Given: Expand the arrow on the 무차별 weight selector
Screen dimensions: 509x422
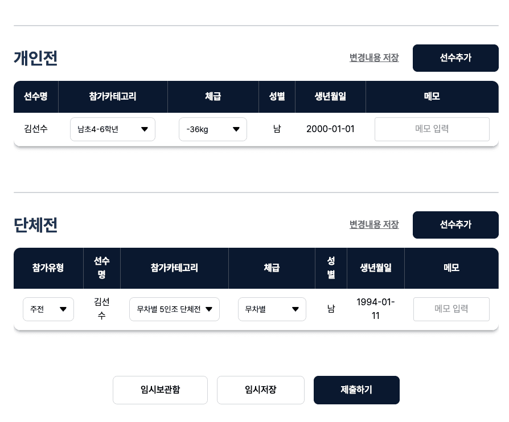Looking at the screenshot, I should coord(295,309).
